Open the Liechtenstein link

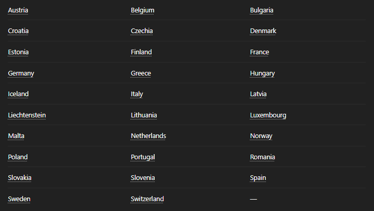pos(27,115)
